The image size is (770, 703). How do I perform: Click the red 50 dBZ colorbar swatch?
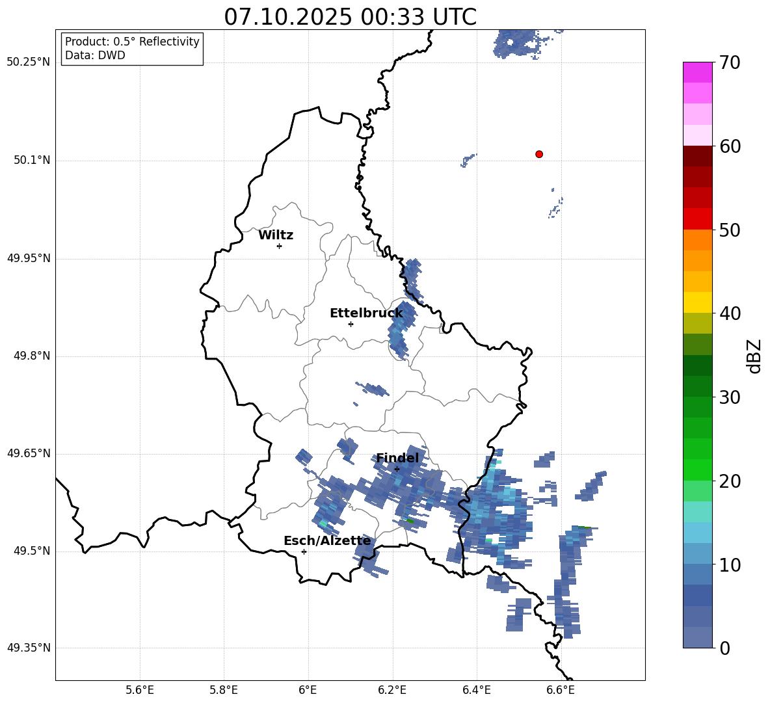pyautogui.click(x=698, y=219)
